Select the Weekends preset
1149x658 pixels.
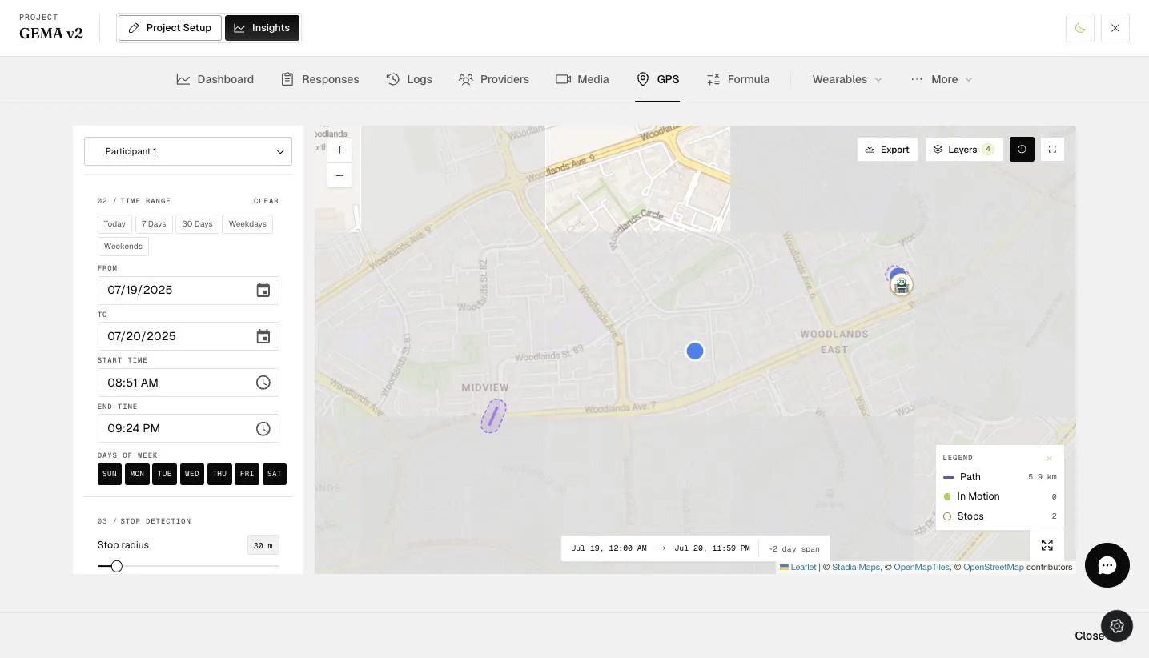123,247
